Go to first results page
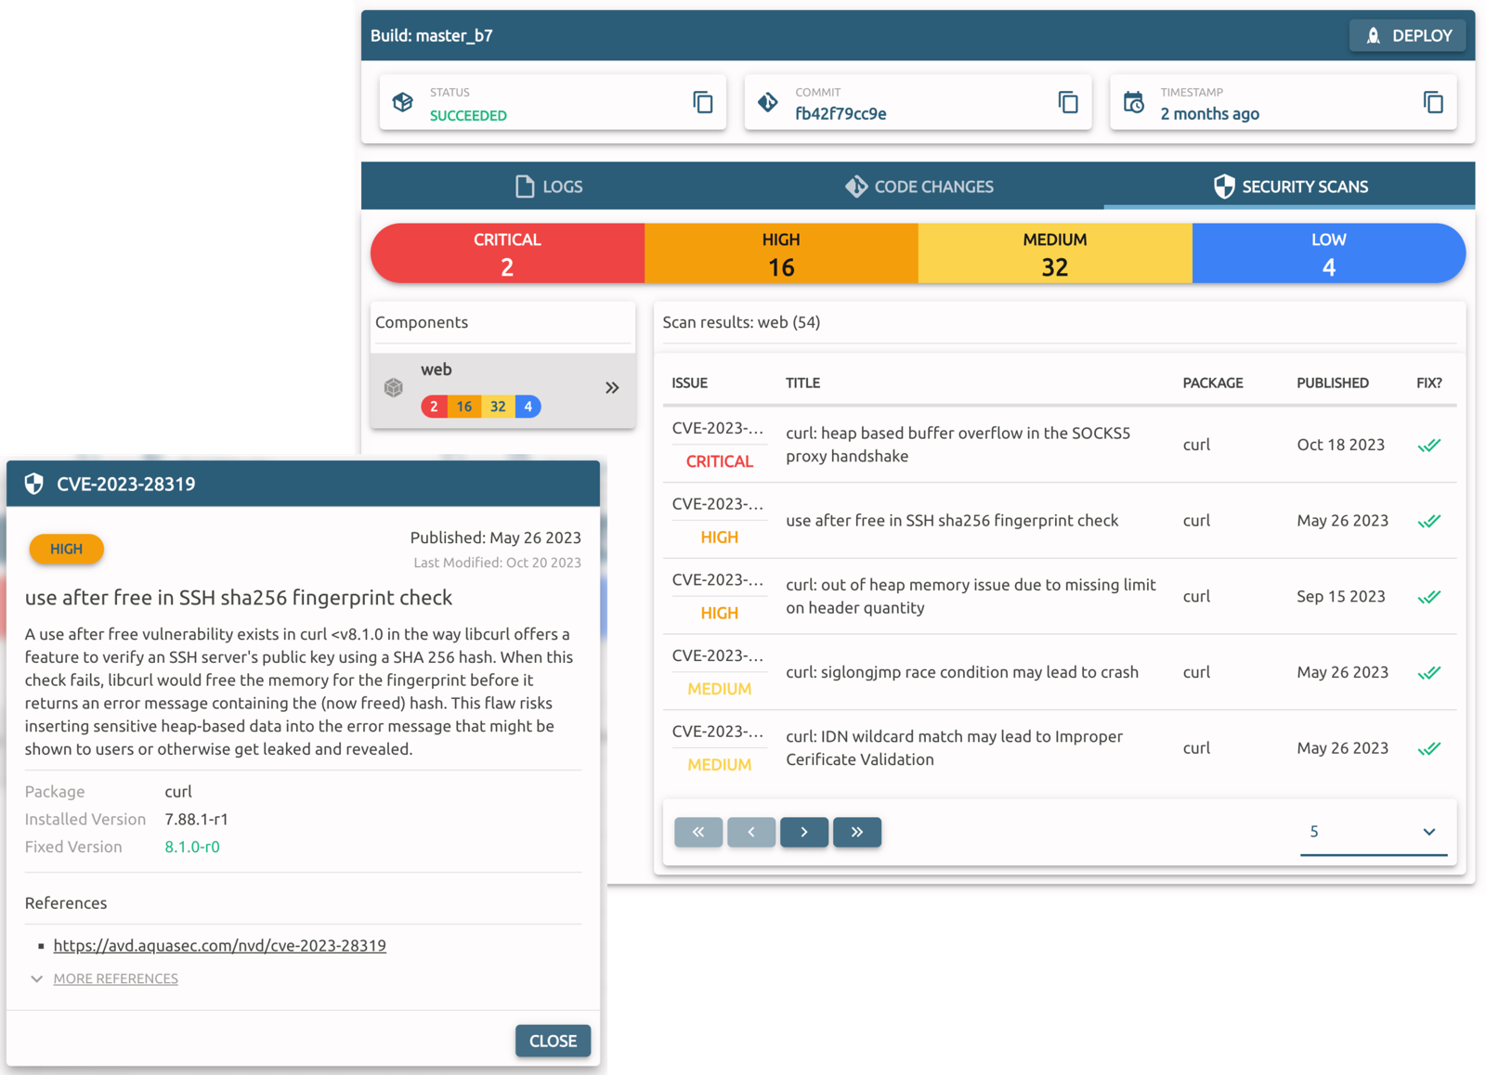The image size is (1486, 1075). (698, 832)
